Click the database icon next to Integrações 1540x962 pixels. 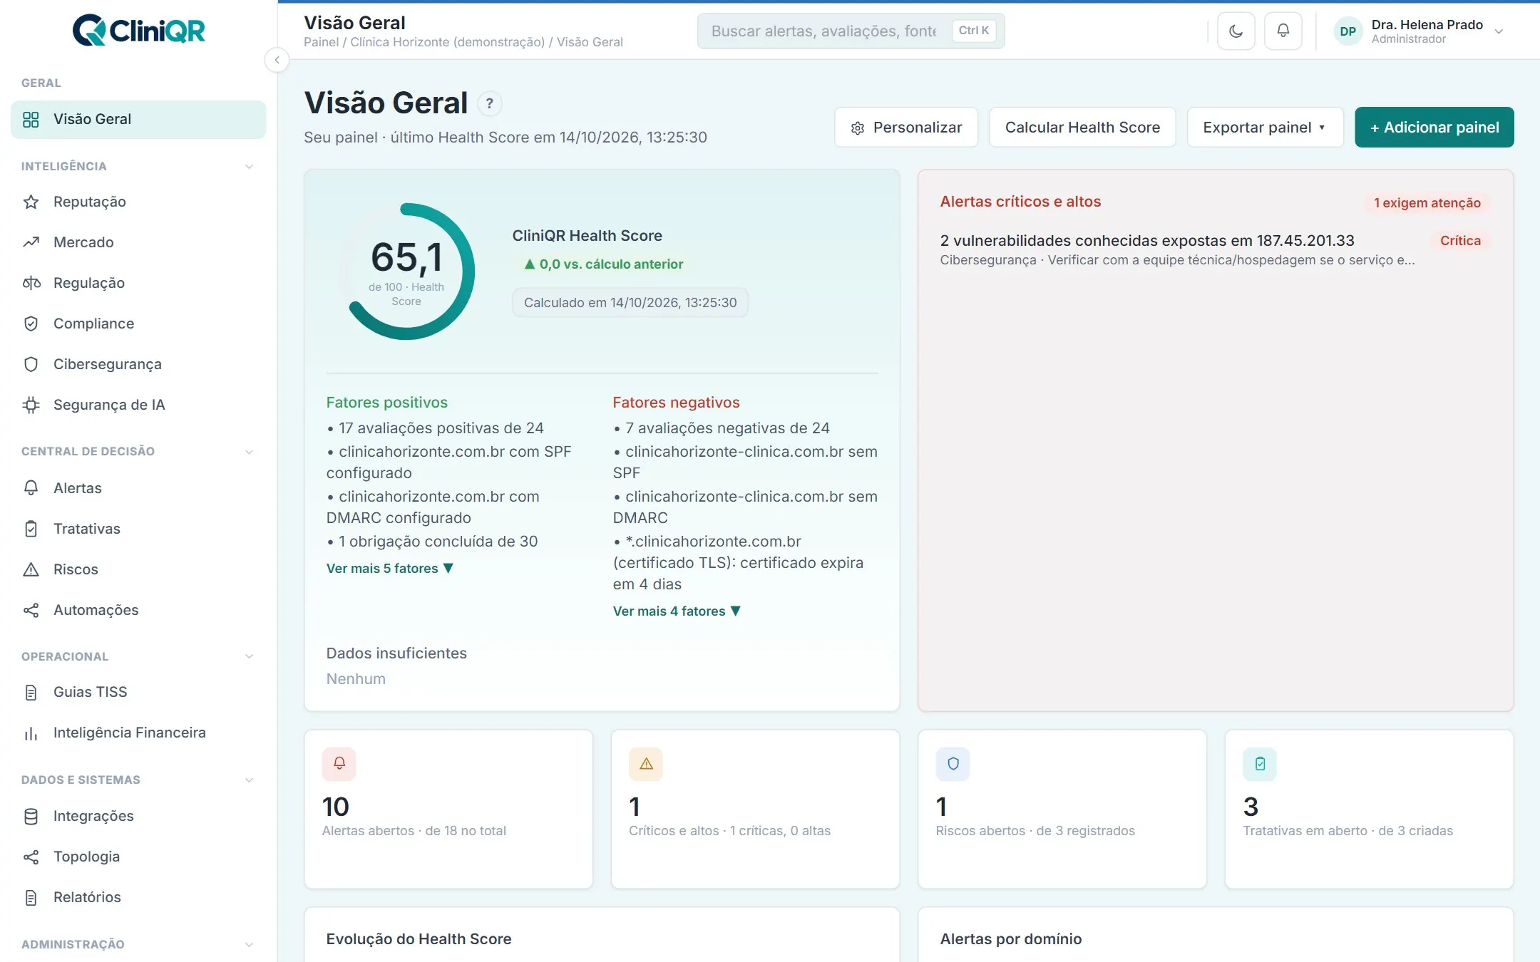[x=31, y=816]
